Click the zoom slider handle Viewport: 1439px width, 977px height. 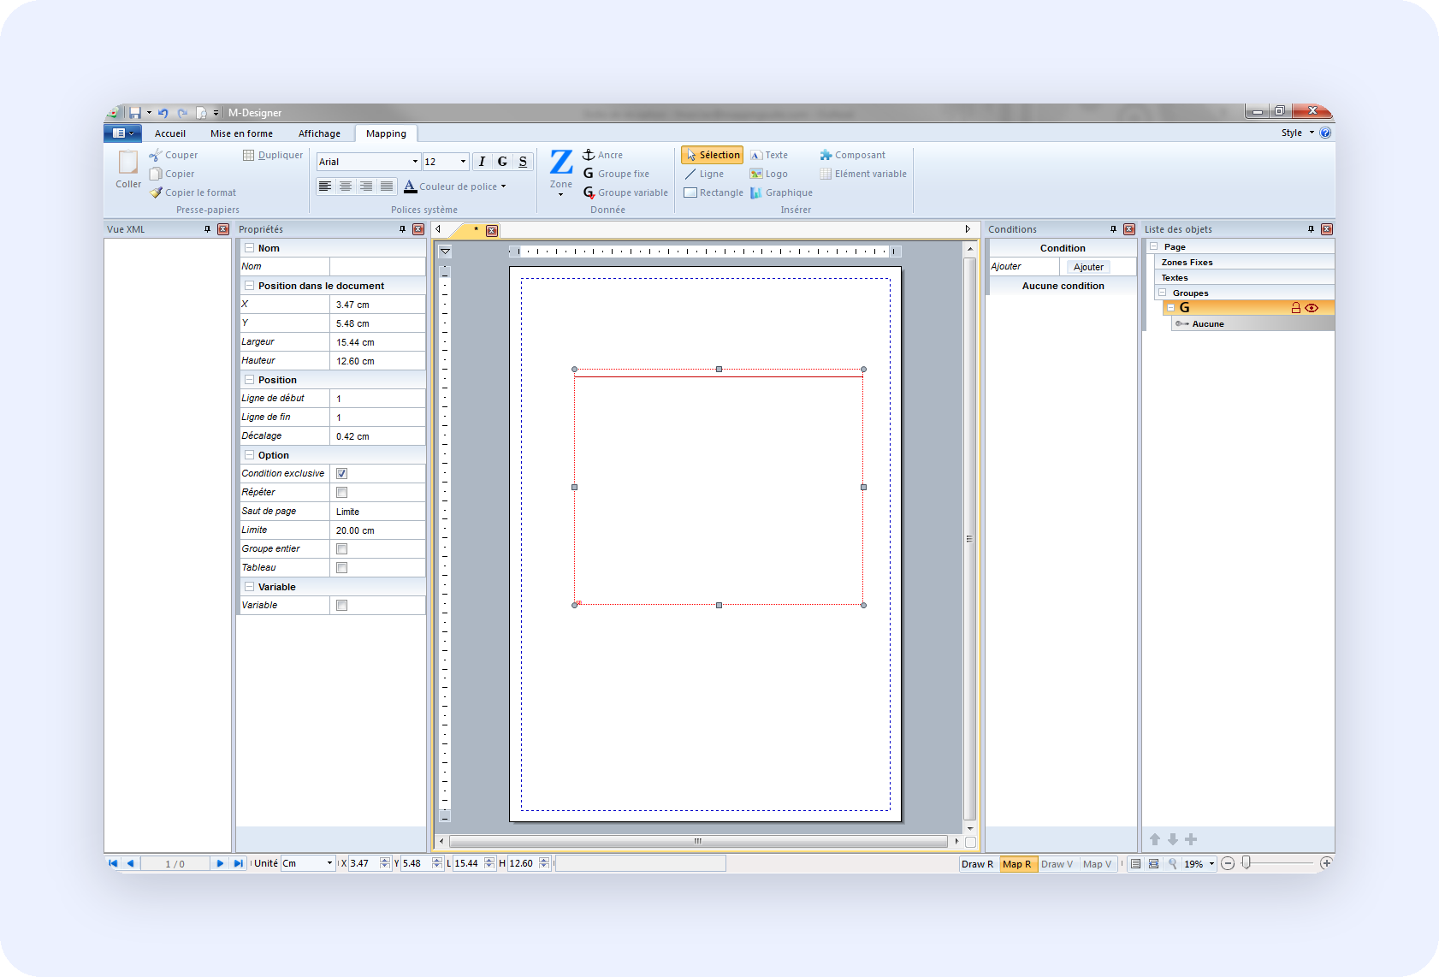[x=1247, y=863]
